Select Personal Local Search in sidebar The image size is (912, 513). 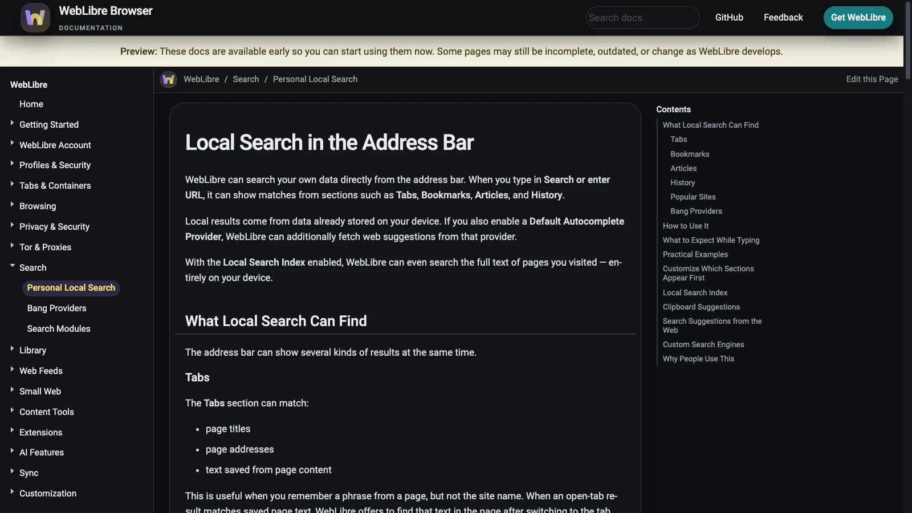click(x=71, y=288)
